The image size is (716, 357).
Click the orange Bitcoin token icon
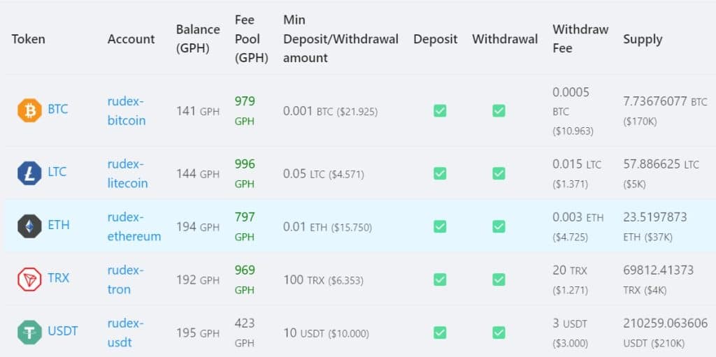tap(29, 110)
